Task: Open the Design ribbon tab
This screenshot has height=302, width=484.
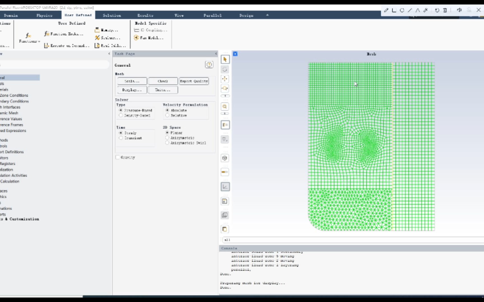Action: 246,15
